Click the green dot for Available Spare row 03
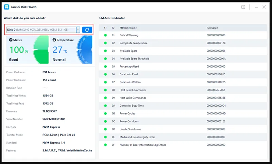The width and height of the screenshot is (272, 164). (105, 51)
